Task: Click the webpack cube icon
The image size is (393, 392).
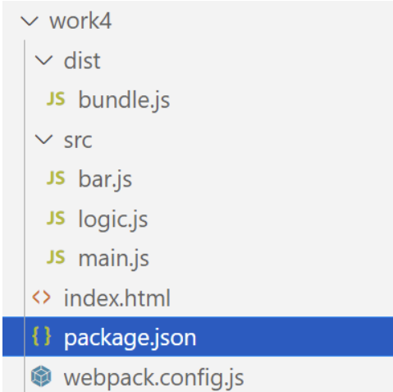Action: 41,376
